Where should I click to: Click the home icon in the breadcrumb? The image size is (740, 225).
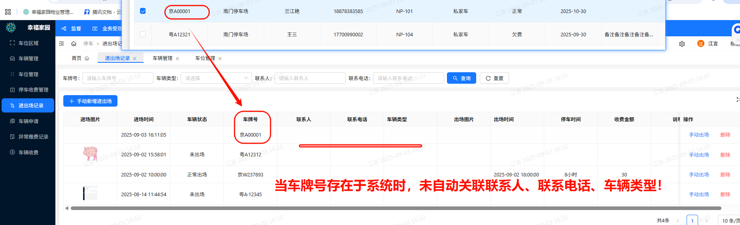pyautogui.click(x=74, y=43)
